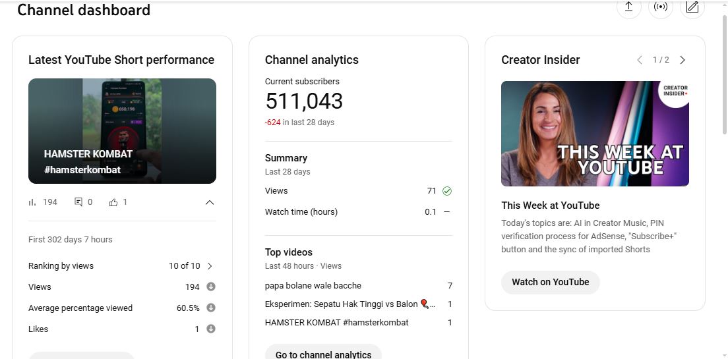Image resolution: width=728 pixels, height=359 pixels.
Task: Click the -624 in last 28 days text
Action: point(299,123)
